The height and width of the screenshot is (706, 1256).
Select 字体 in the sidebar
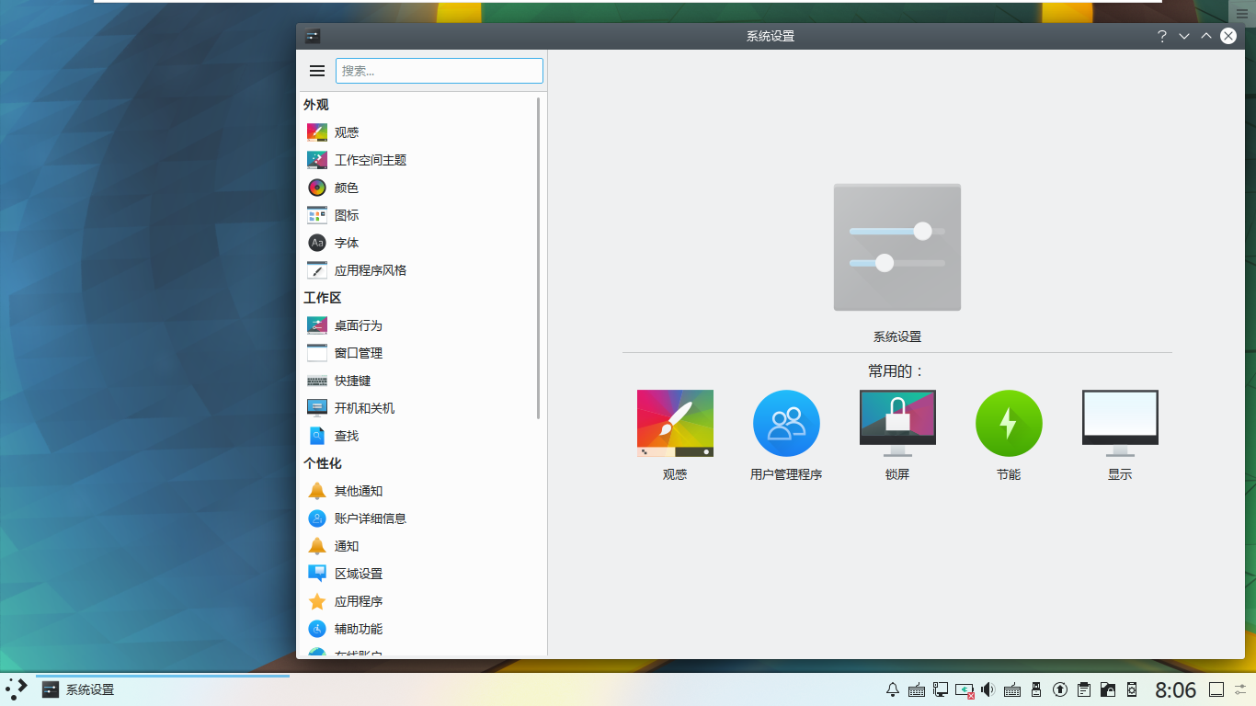417,243
